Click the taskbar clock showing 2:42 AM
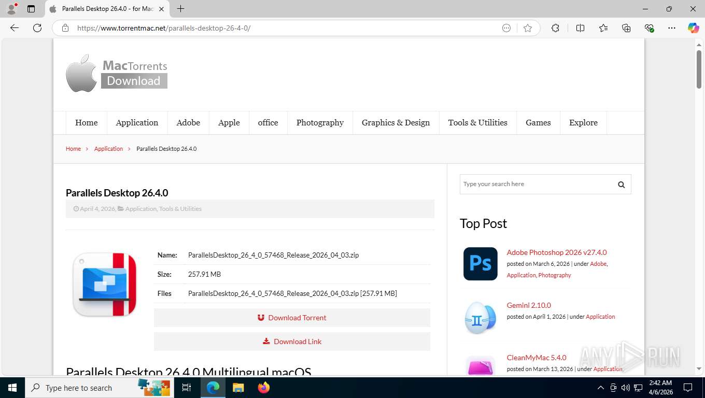 pos(660,388)
